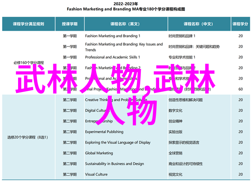Viewport: 252px width, 182px height.
Task: Click credit '20' in the Visual Culture row
Action: pos(241,174)
